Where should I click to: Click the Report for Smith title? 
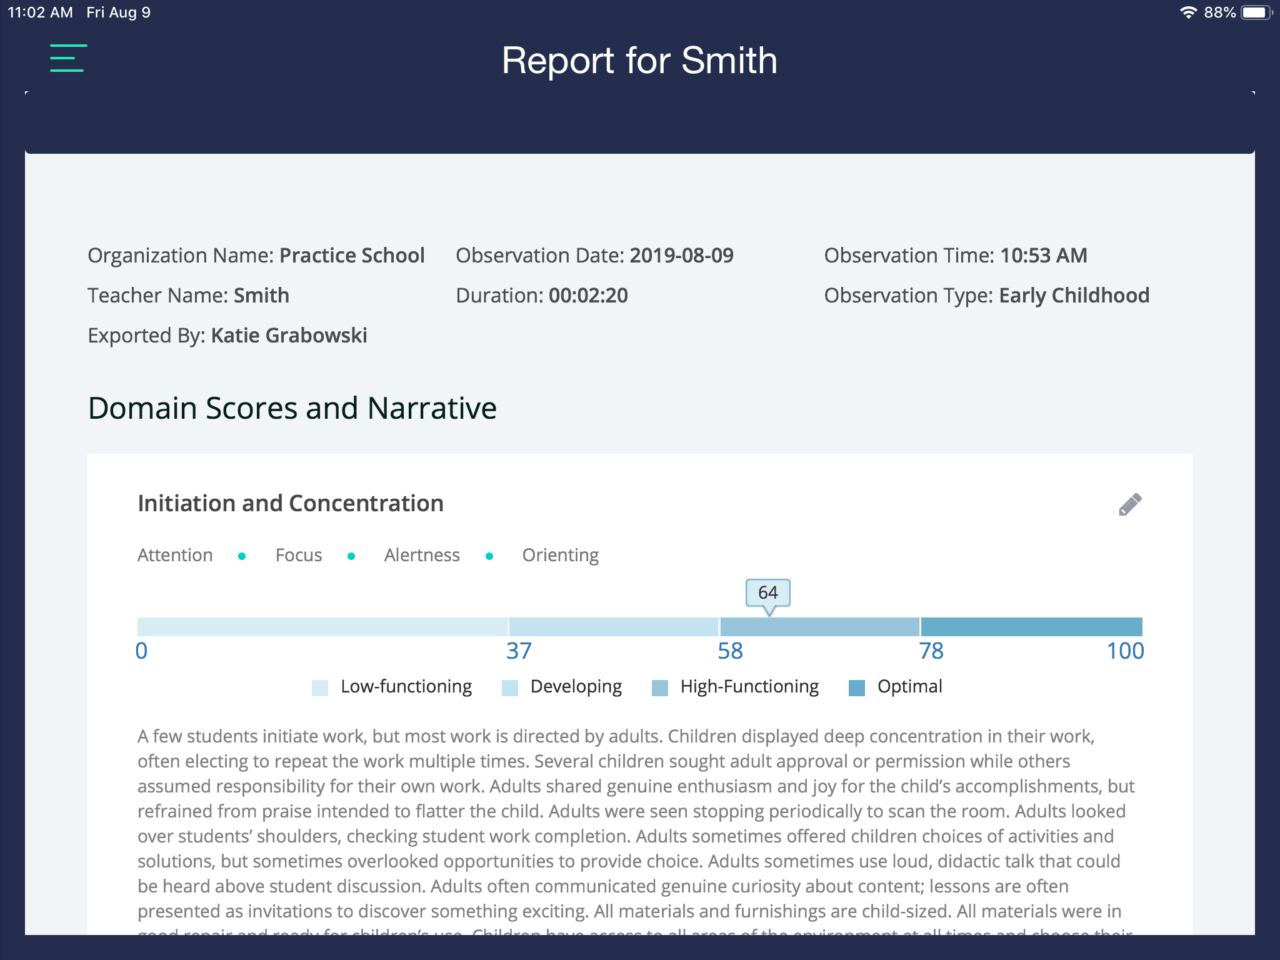(639, 61)
